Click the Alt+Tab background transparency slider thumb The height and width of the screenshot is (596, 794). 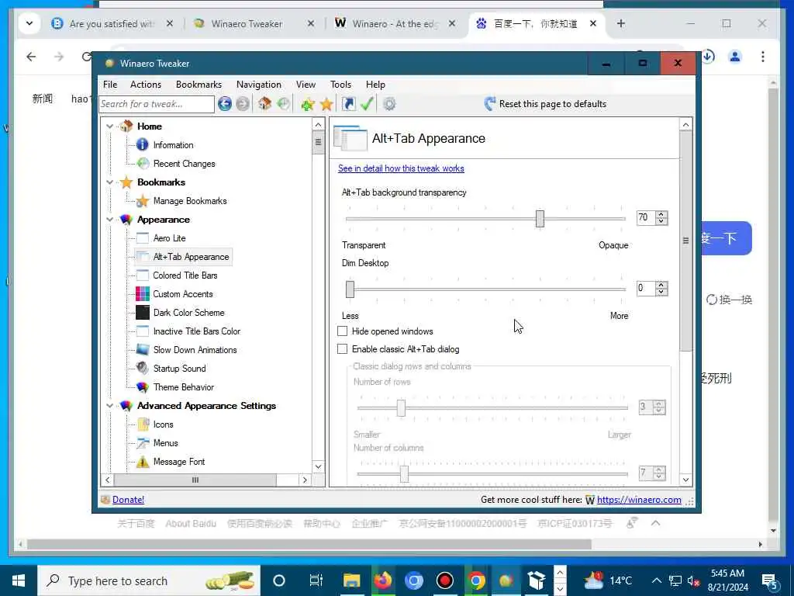pos(540,218)
